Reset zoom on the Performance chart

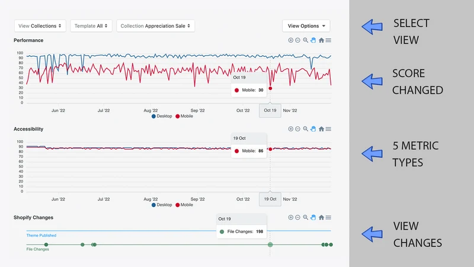(321, 40)
